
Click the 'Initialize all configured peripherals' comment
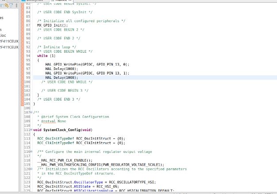(81, 21)
